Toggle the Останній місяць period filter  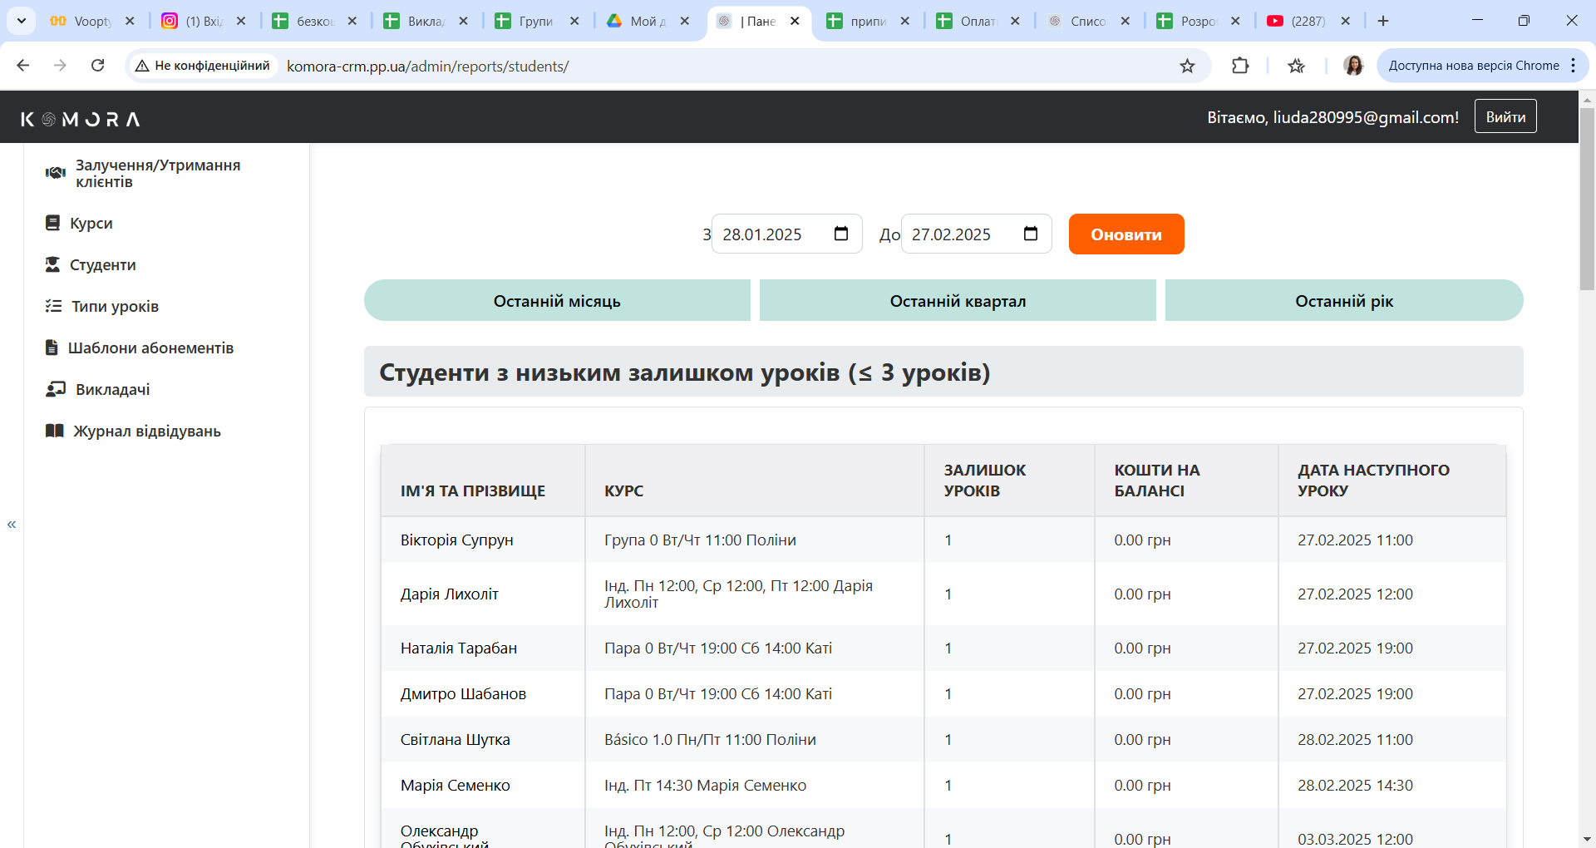[x=557, y=300]
